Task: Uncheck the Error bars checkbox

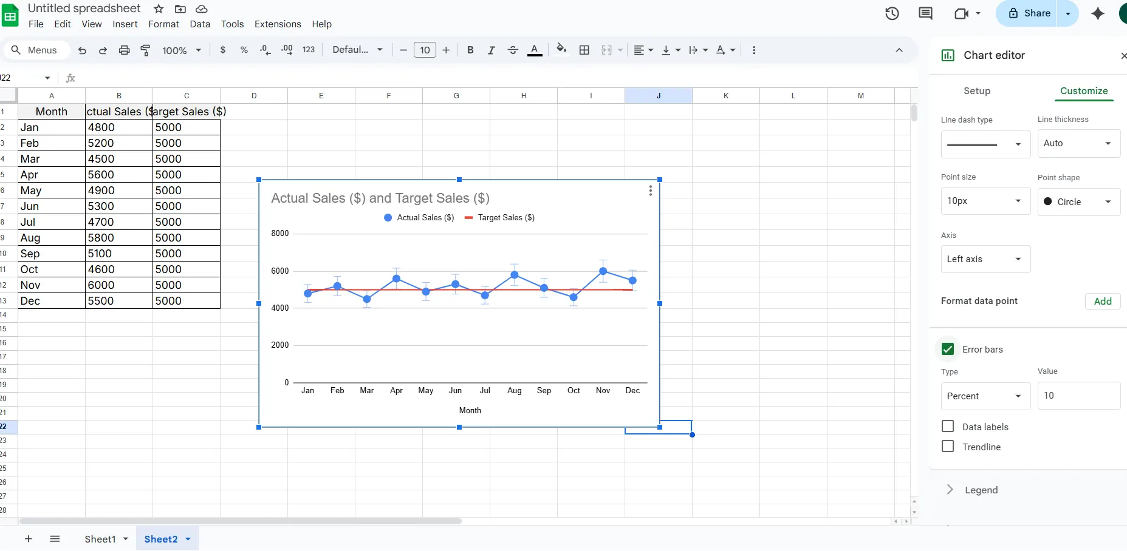Action: coord(947,349)
